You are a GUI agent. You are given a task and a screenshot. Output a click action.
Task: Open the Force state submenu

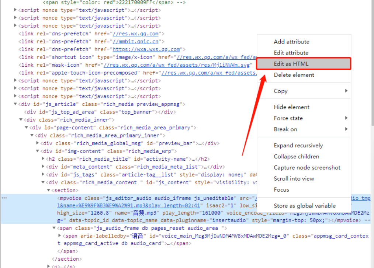[304, 118]
